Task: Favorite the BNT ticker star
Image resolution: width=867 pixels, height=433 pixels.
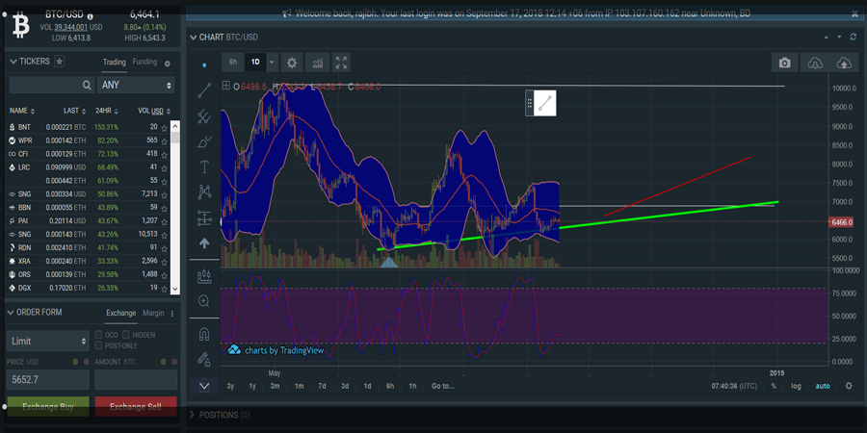Action: tap(164, 127)
